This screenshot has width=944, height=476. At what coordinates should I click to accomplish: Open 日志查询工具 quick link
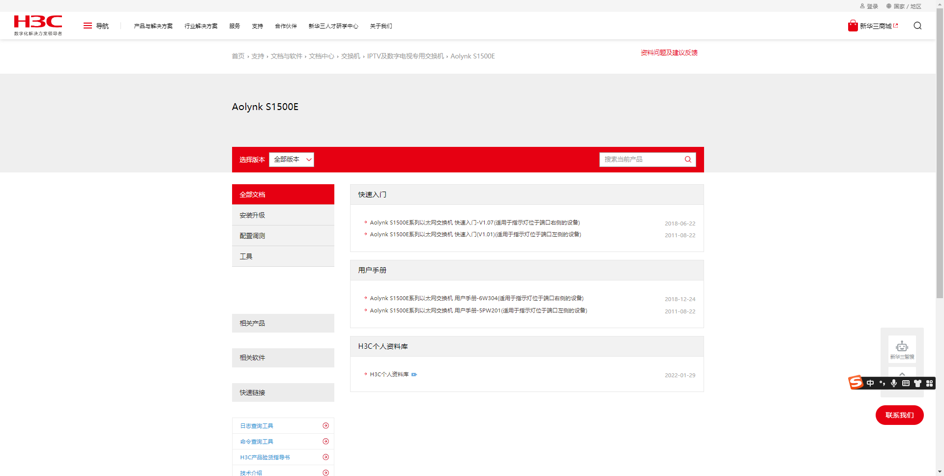point(257,426)
